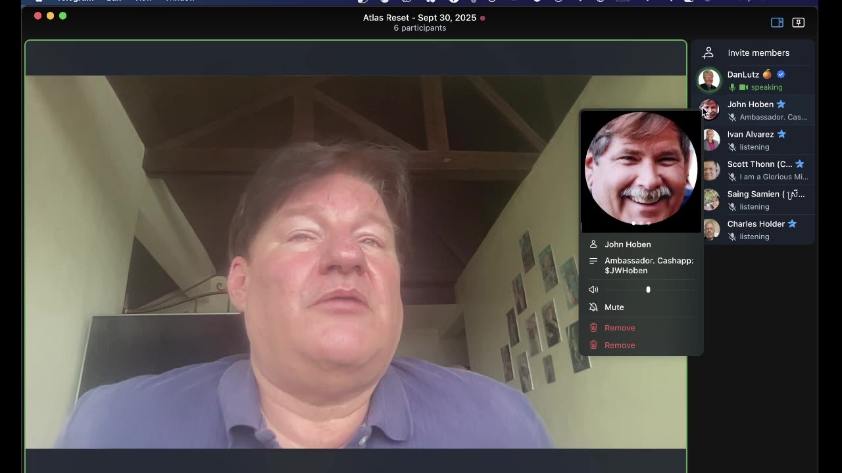Click DanLutz's green camera icon

point(743,87)
